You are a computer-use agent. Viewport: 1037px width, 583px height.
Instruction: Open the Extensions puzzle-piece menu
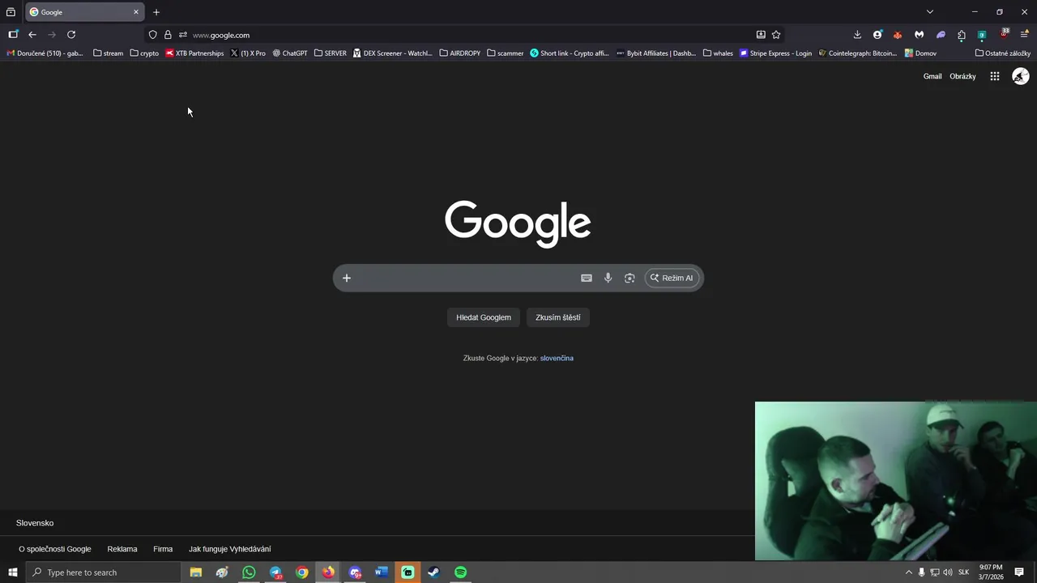tap(962, 35)
